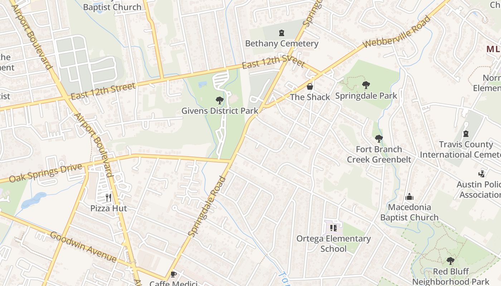Select the Ortega Elementary School icon
This screenshot has width=501, height=286.
click(334, 228)
